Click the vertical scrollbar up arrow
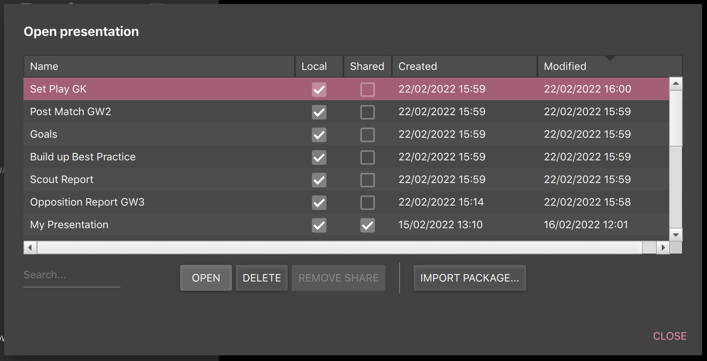The width and height of the screenshot is (707, 361). (676, 84)
